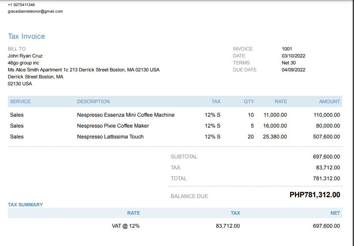Click the VAT @ 12% entry
The width and height of the screenshot is (354, 246).
125,226
